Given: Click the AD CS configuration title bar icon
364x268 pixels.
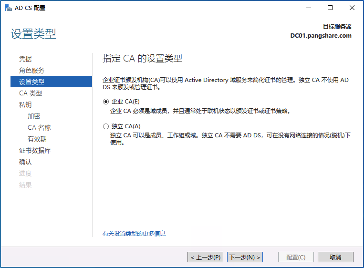Looking at the screenshot, I should (x=9, y=8).
